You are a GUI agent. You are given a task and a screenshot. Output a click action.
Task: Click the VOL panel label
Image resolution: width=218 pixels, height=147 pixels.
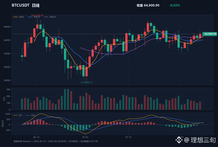click(4, 99)
